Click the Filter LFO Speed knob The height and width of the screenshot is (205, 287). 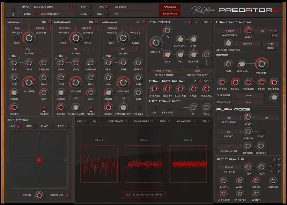248,31
